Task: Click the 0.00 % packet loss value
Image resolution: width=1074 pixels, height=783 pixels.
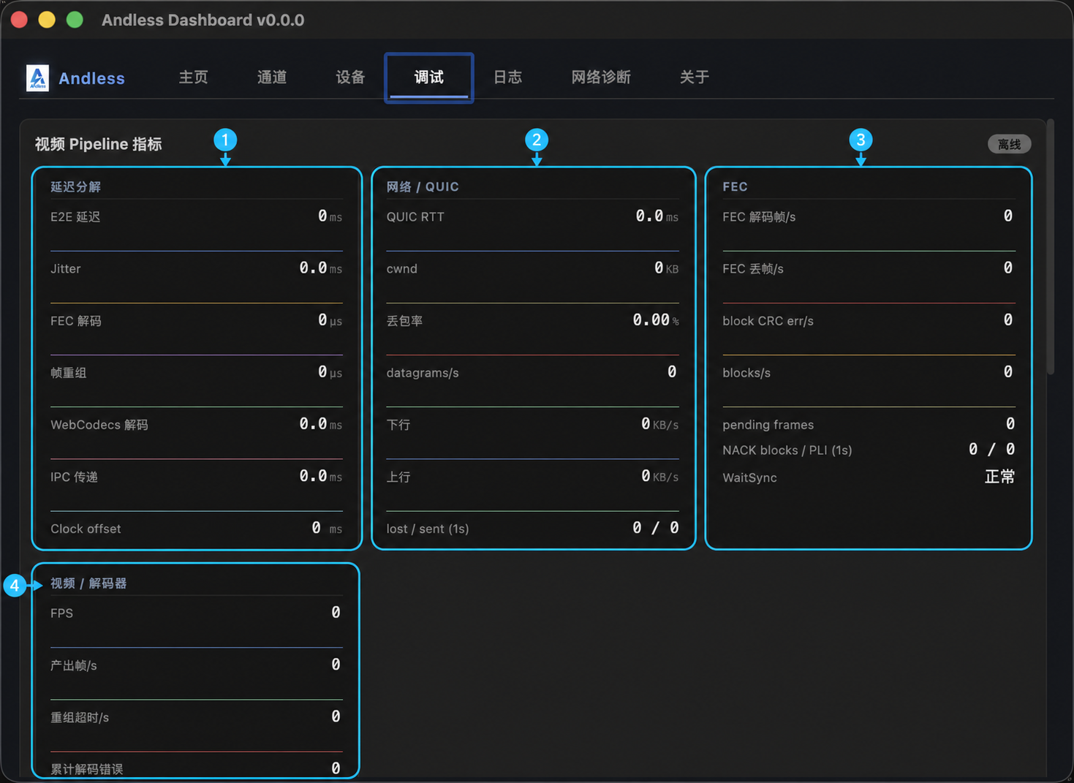Action: pos(656,320)
